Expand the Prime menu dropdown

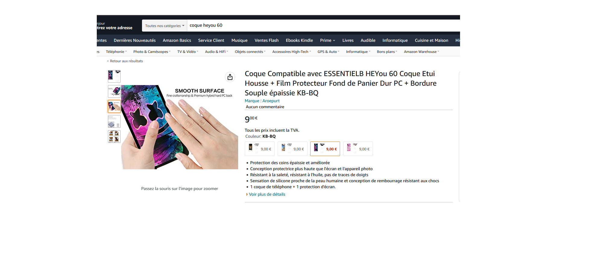(x=327, y=40)
